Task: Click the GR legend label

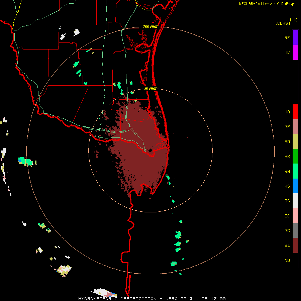Action: tap(287, 127)
